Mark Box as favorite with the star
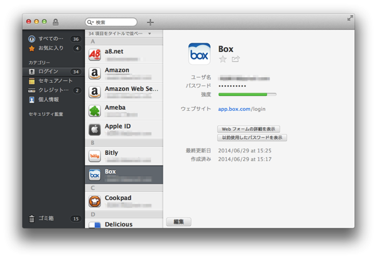Screen dimensions: 377x259 pyautogui.click(x=223, y=59)
